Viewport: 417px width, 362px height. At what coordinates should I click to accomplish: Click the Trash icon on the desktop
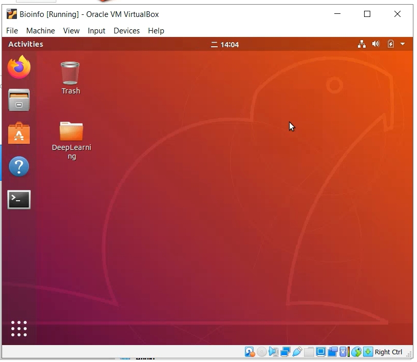coord(70,73)
